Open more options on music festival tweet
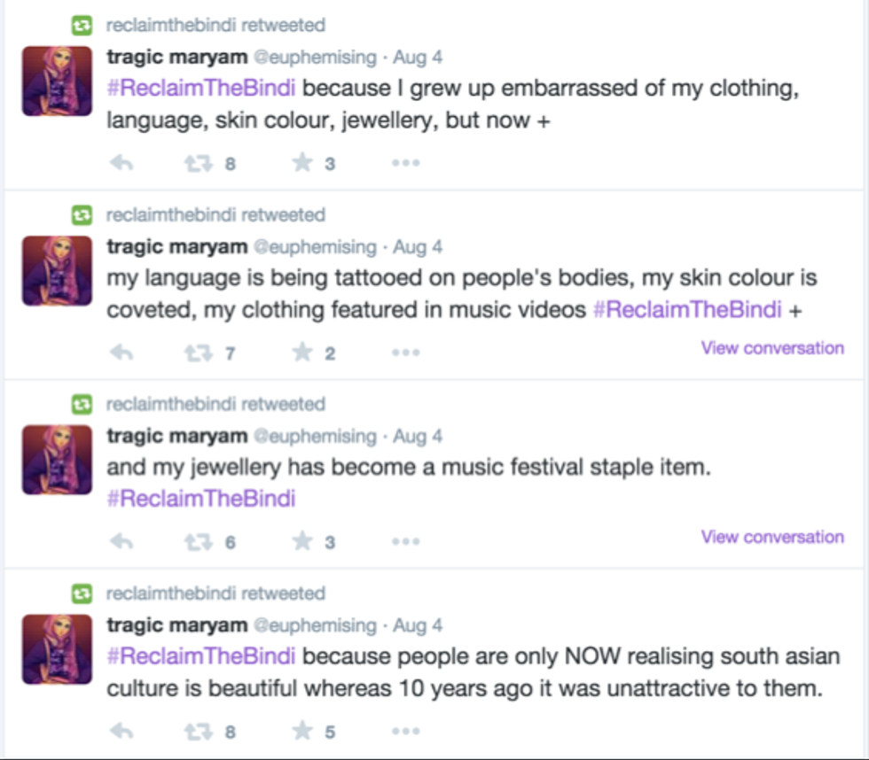Screen dimensions: 869x760 pos(405,542)
